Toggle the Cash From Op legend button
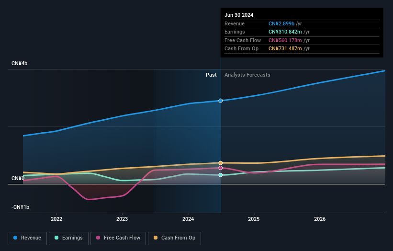393x251 pixels. pyautogui.click(x=174, y=238)
